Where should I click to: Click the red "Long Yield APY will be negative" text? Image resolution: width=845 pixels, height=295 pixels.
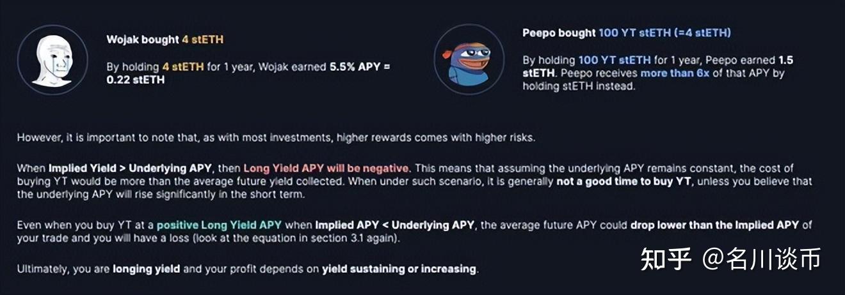(x=325, y=169)
